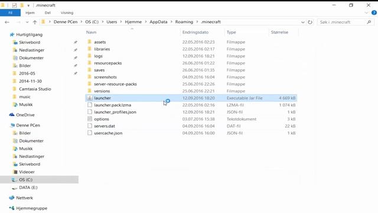Open the Help question mark icon

[x=374, y=13]
